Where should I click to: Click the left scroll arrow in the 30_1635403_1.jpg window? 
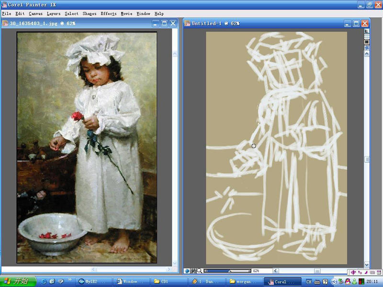click(94, 269)
